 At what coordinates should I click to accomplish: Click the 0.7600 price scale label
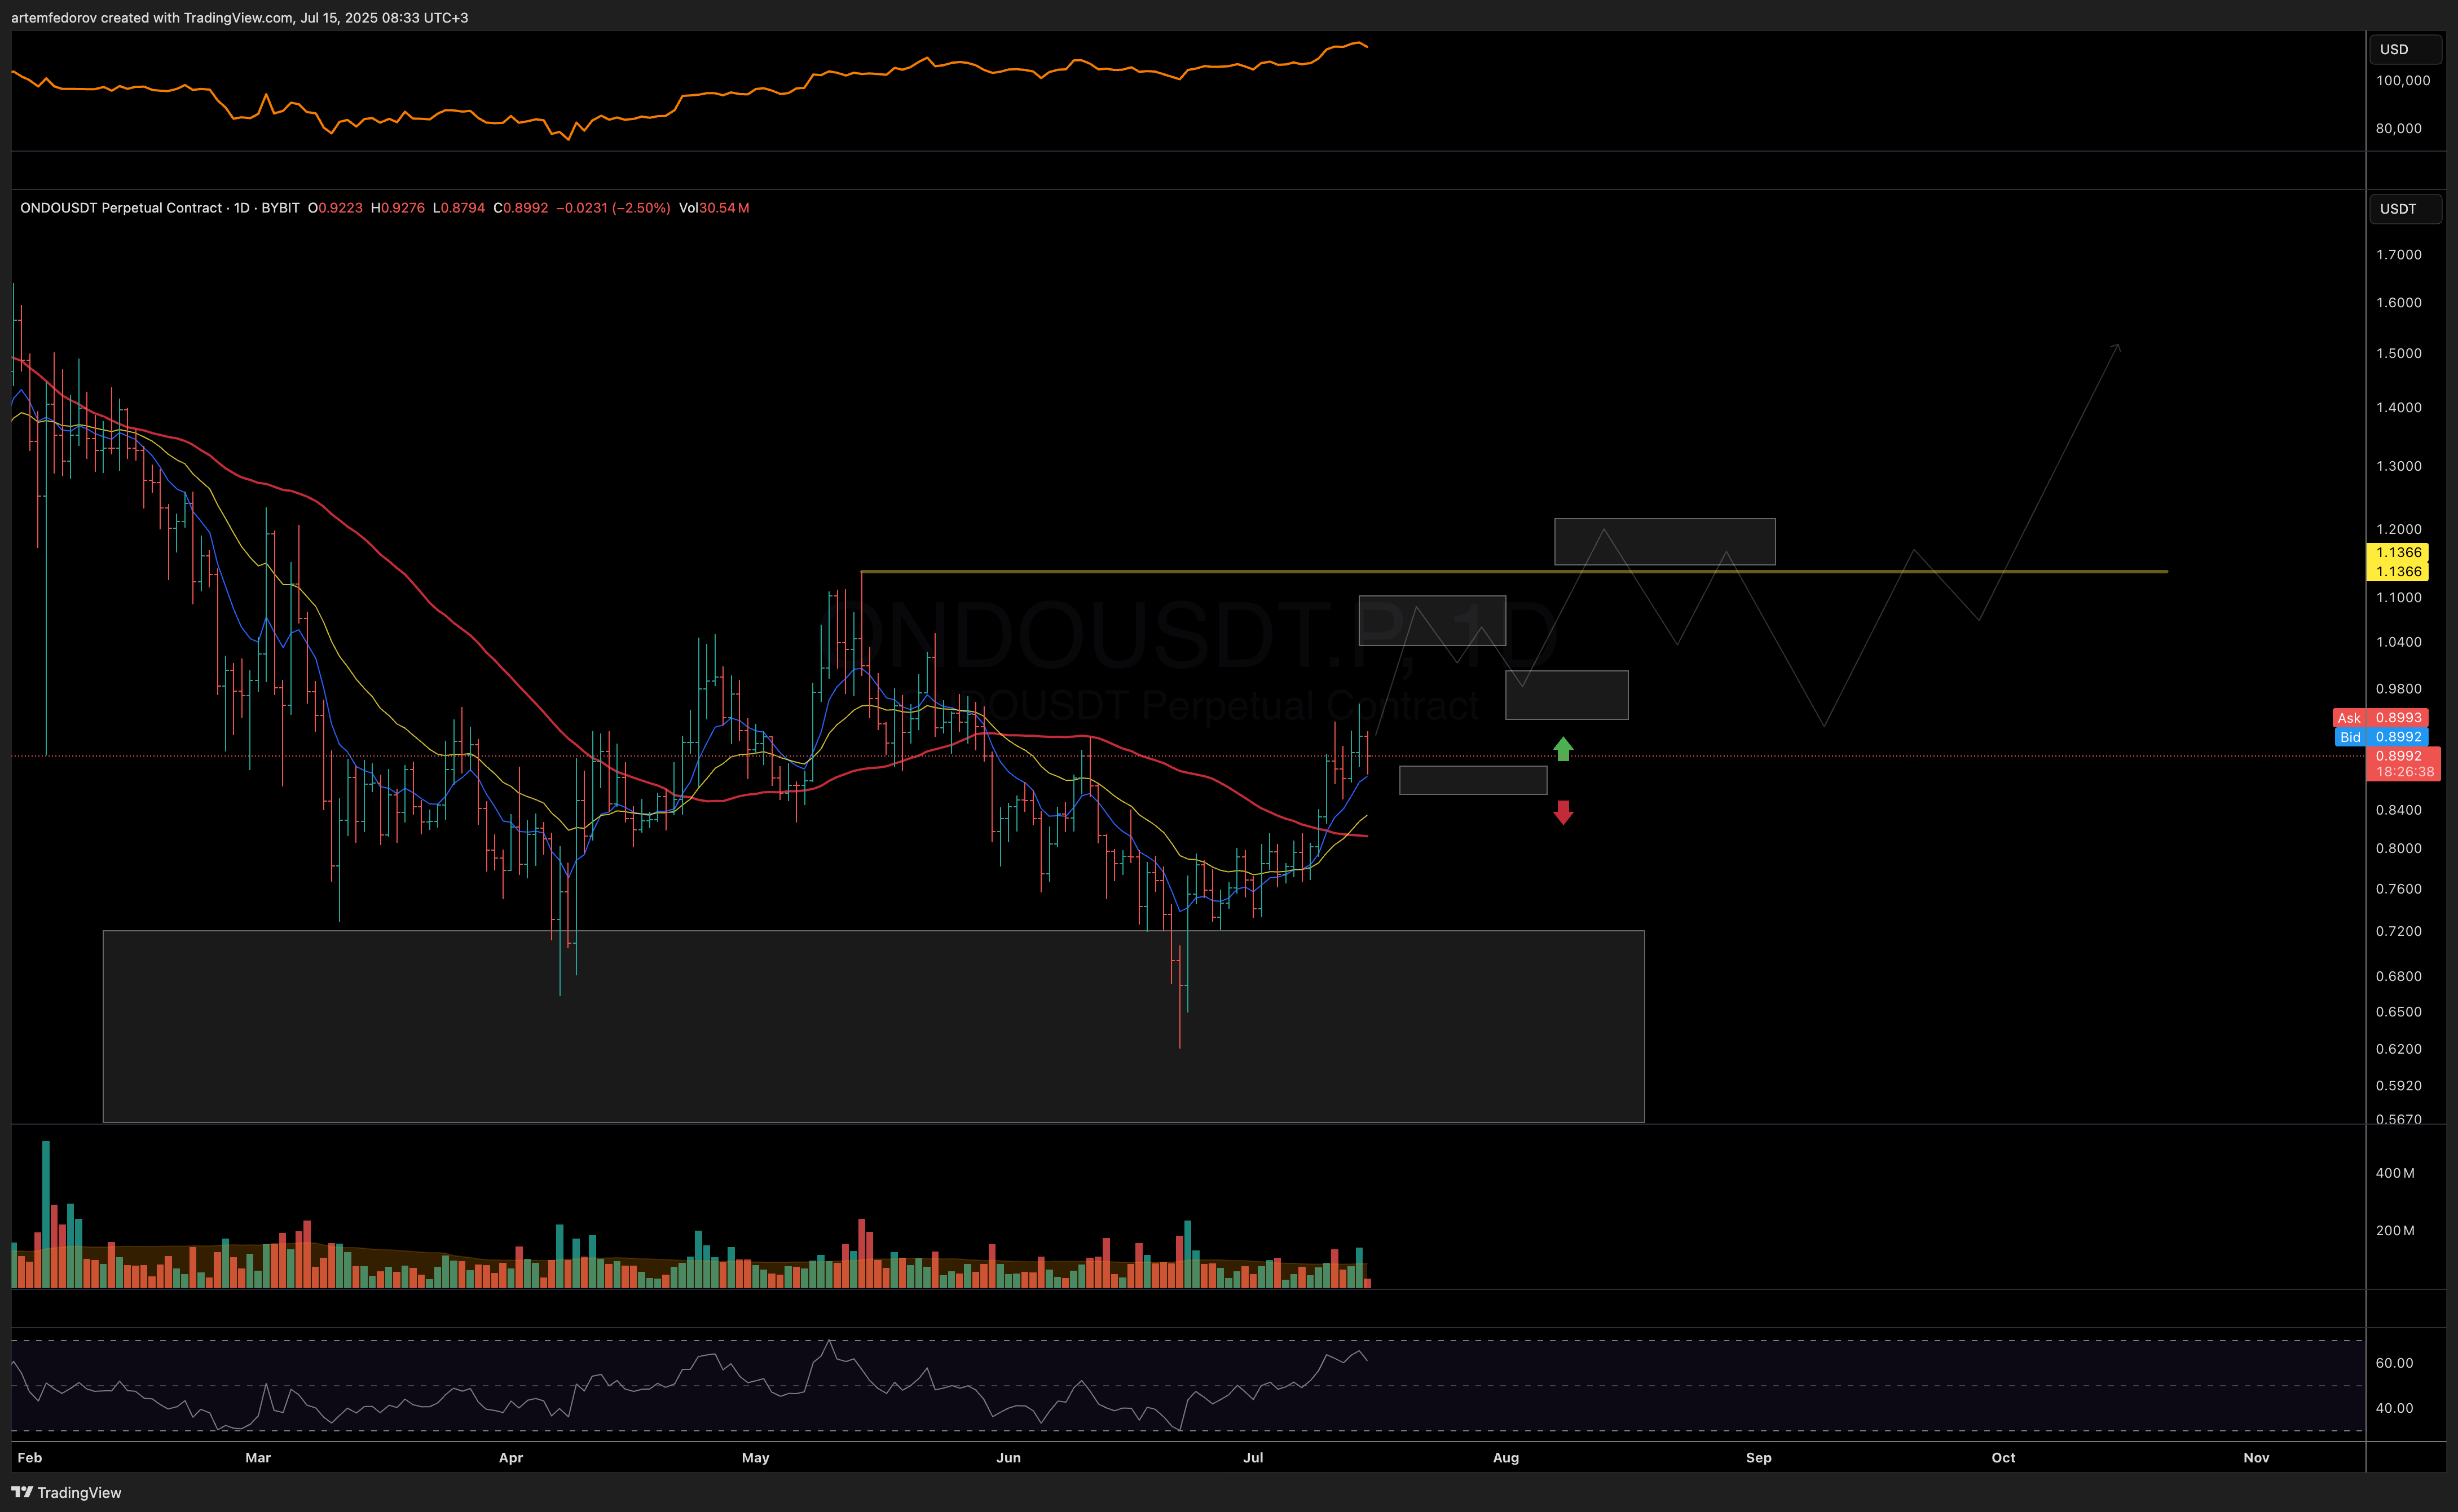[2399, 889]
